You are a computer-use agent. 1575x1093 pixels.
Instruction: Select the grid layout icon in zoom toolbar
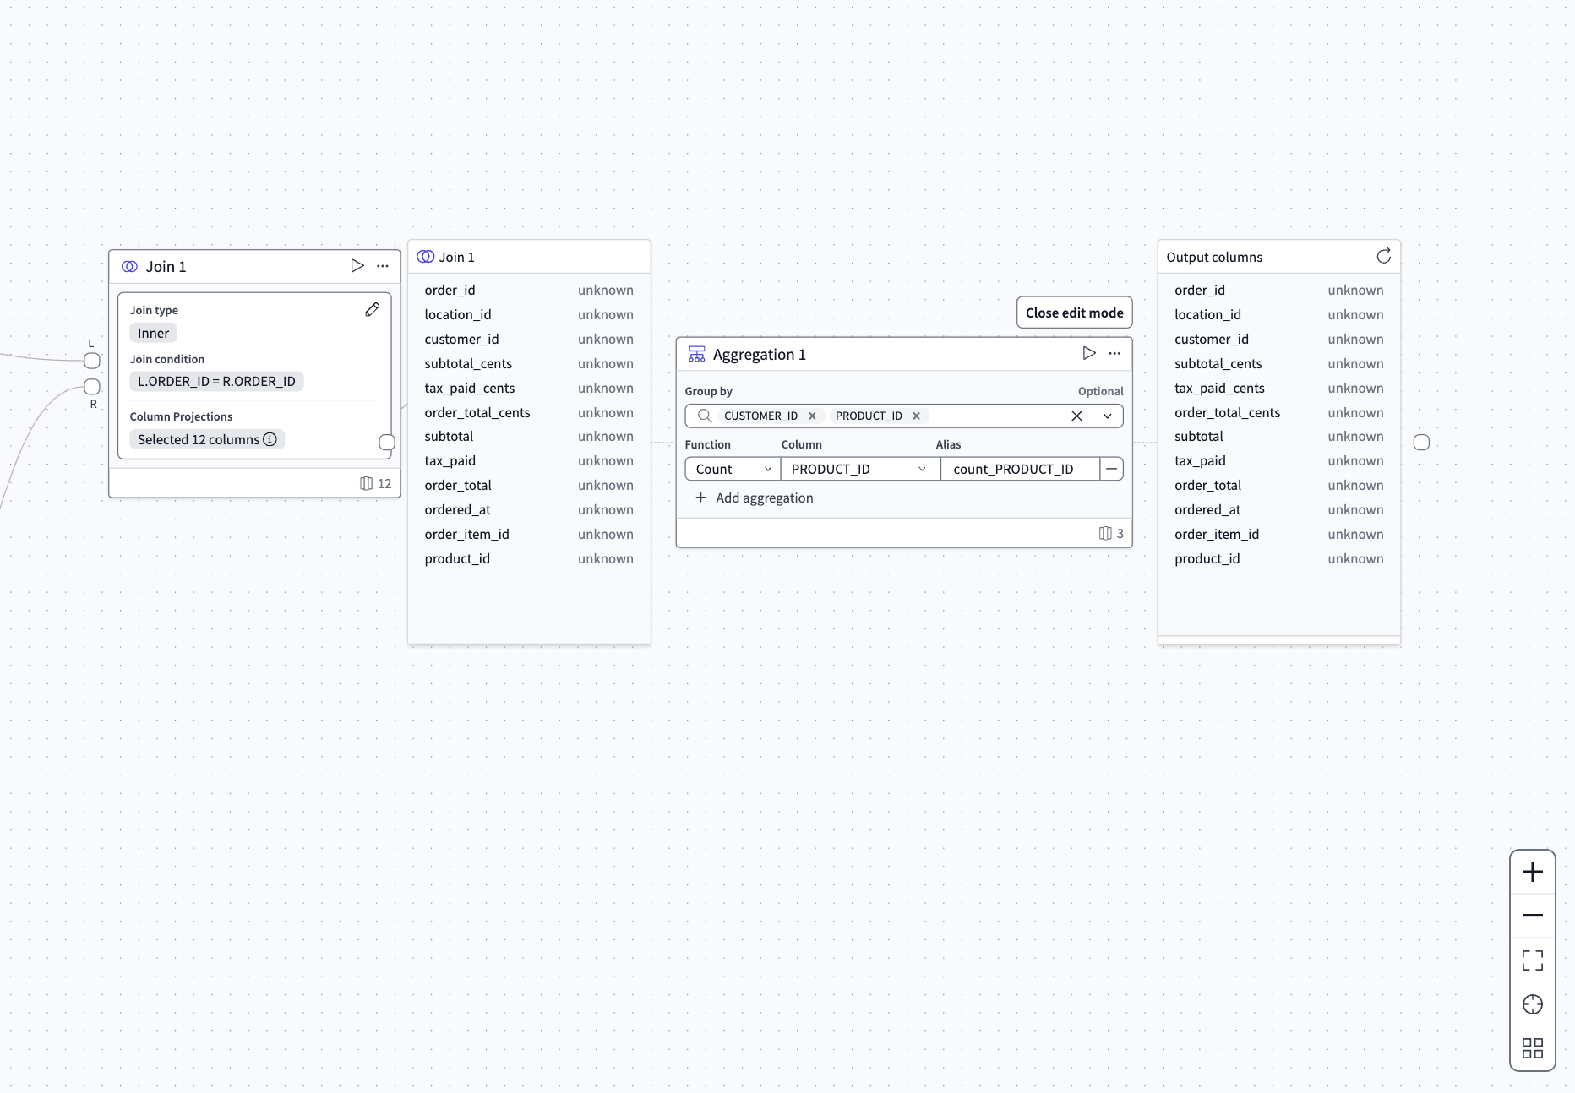[1533, 1048]
